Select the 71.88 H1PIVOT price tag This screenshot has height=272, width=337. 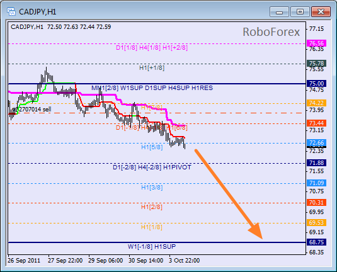pyautogui.click(x=316, y=163)
